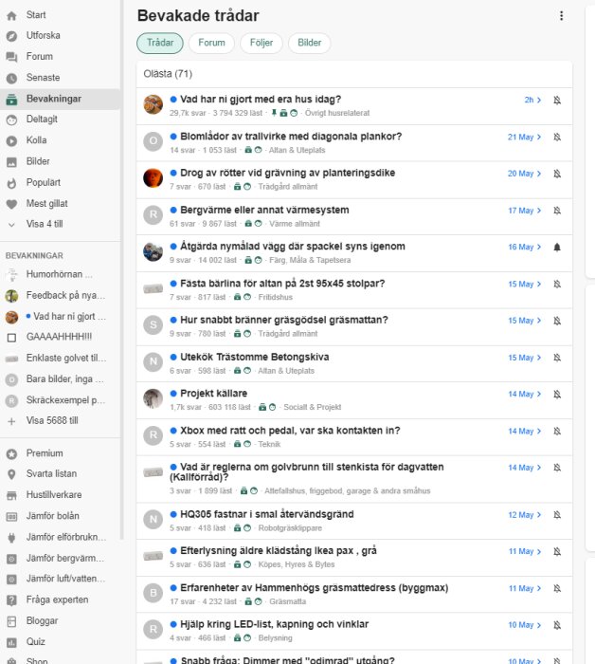Toggle notification bell for Projekt källare thread
The height and width of the screenshot is (664, 595).
tap(557, 395)
